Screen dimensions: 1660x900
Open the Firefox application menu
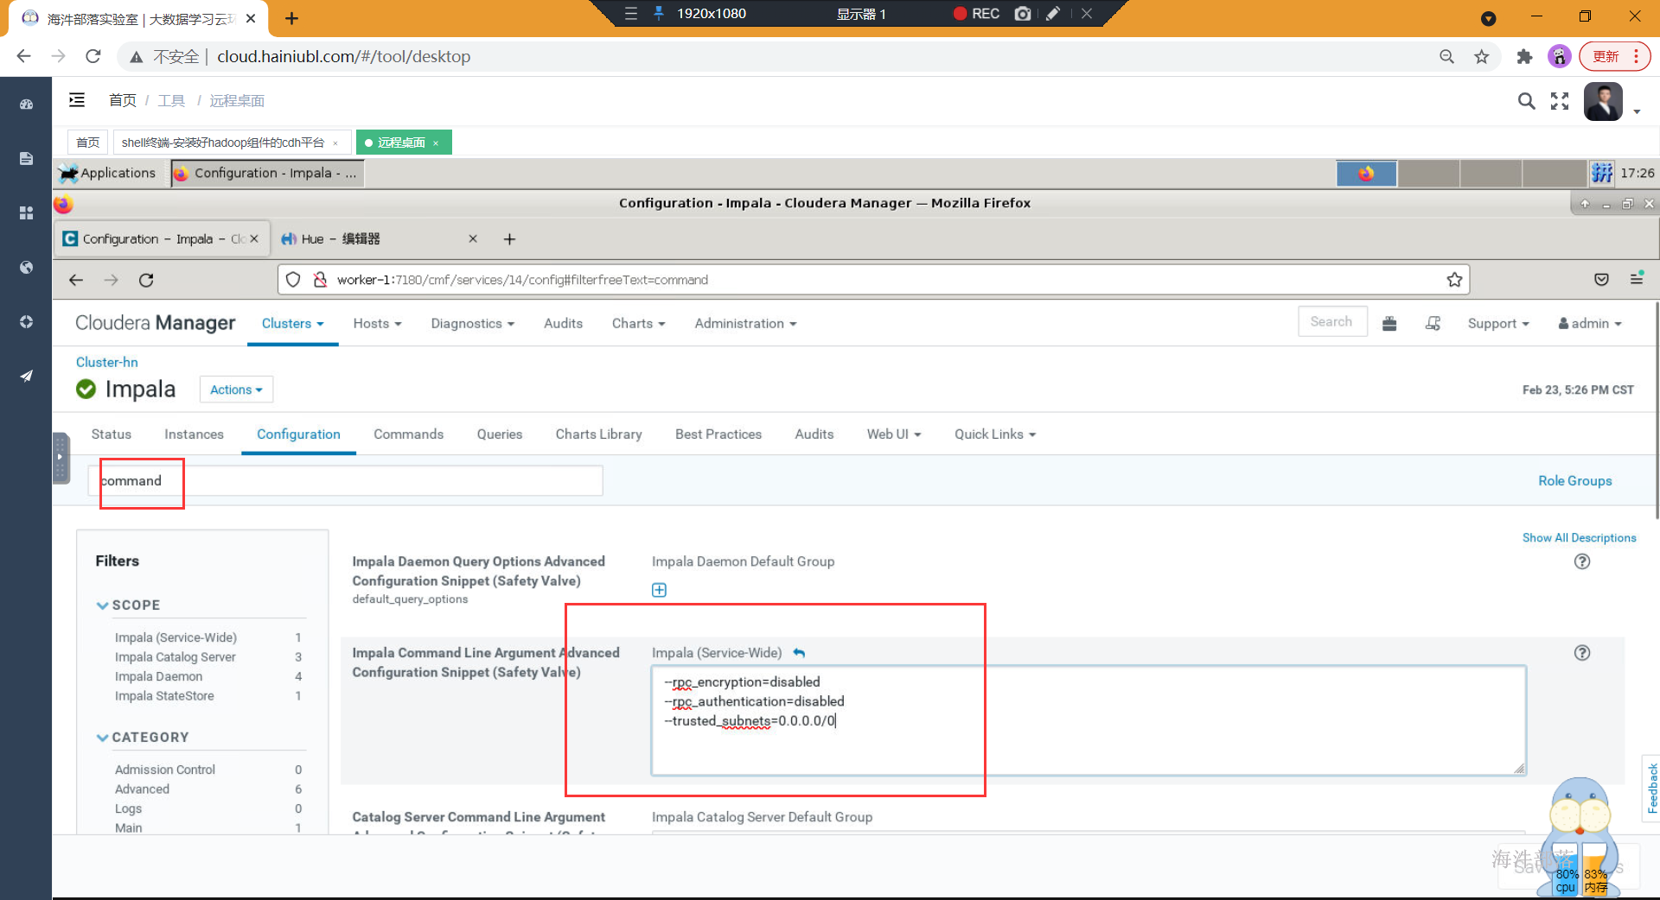point(1637,278)
